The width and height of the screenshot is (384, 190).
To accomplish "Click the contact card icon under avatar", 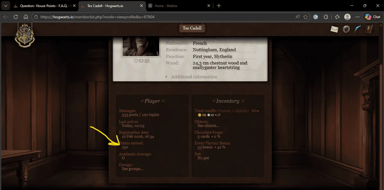I will (147, 61).
